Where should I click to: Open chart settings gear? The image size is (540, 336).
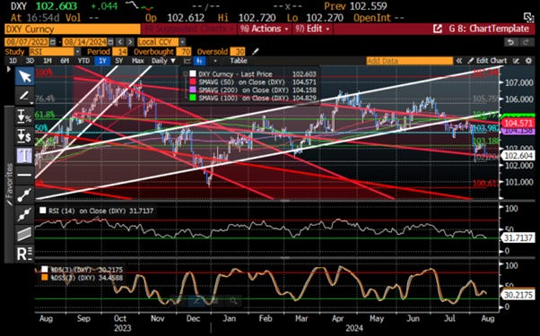pos(528,61)
